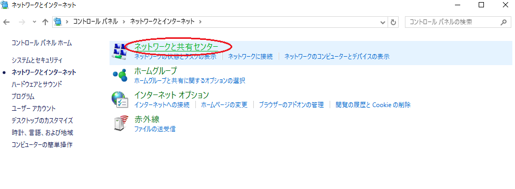Viewport: 515px width, 189px height.
Task: Open the recent locations dropdown arrow
Action: point(34,22)
